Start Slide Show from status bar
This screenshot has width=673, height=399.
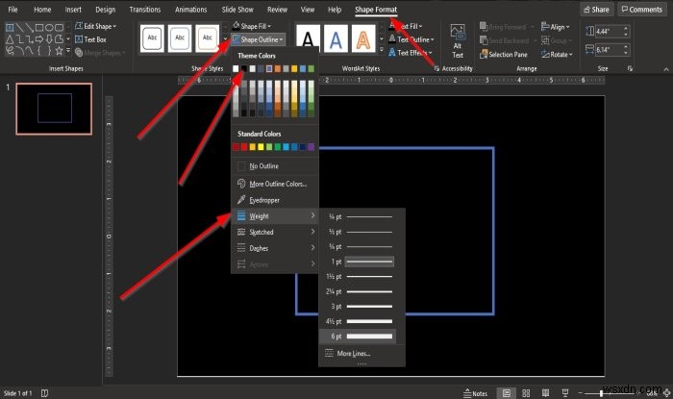pos(565,393)
